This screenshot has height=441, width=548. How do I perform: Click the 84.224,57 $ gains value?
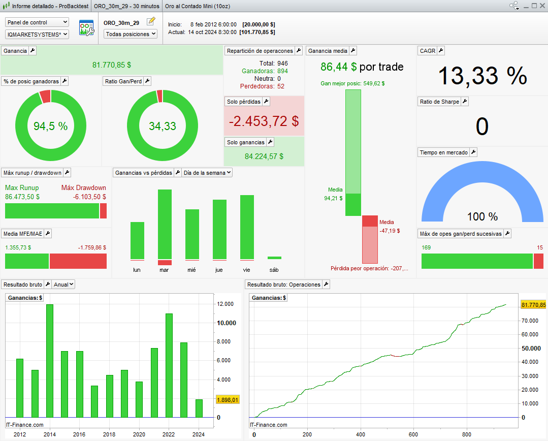tap(264, 156)
